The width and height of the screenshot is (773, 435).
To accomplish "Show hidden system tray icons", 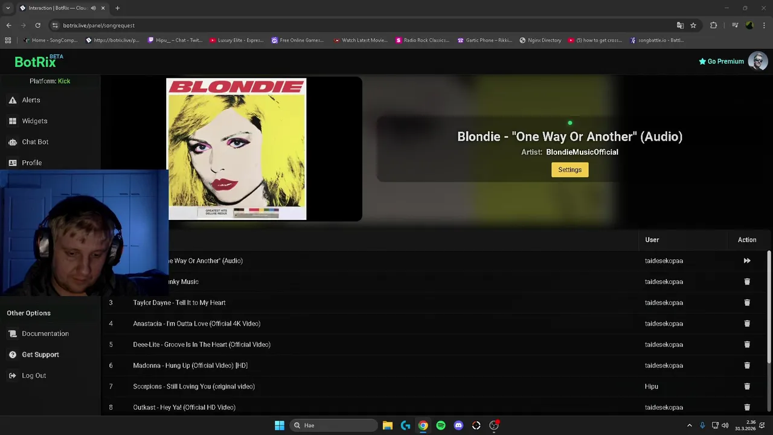I will coord(690,425).
